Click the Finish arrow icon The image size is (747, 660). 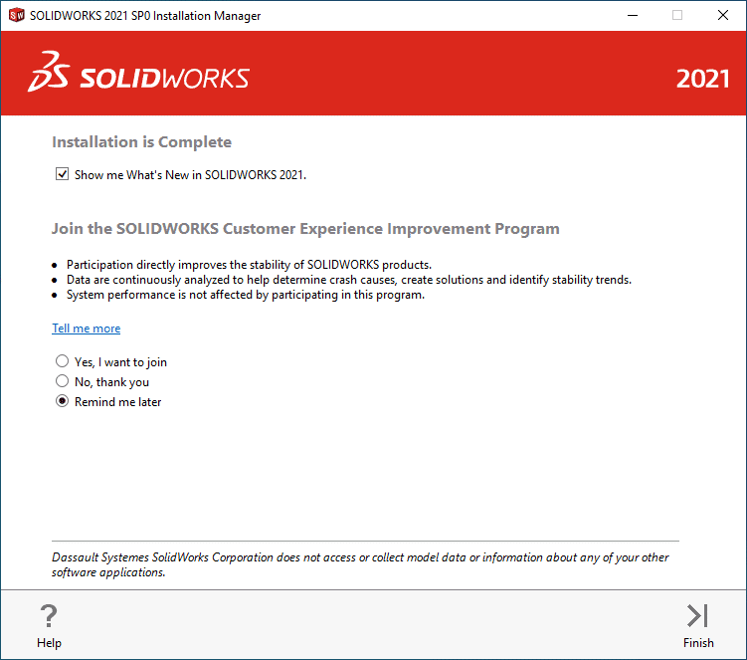pos(698,615)
